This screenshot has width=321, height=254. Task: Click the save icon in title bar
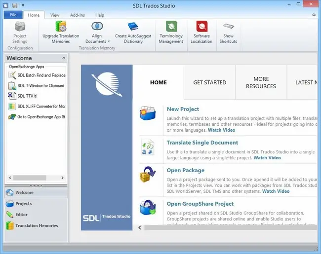(15, 5)
